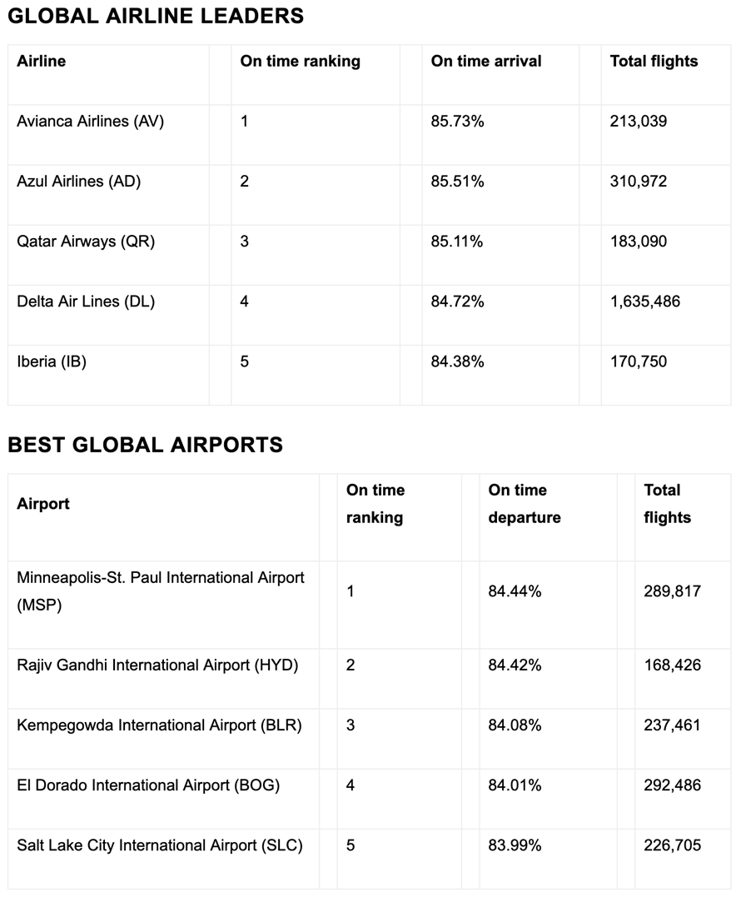This screenshot has height=897, width=741.
Task: Click the Best Global Airports heading
Action: pyautogui.click(x=145, y=445)
